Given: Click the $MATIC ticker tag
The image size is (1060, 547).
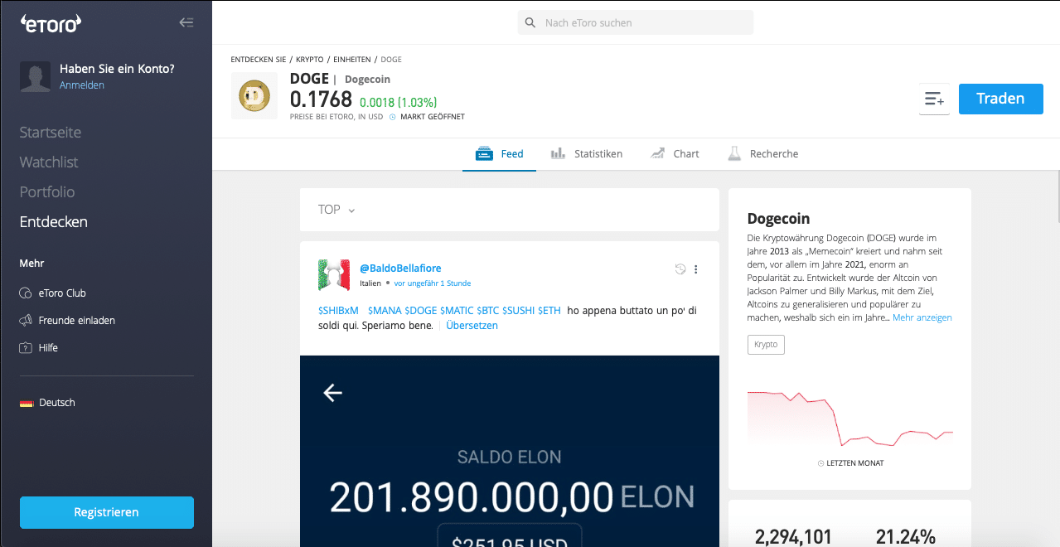Looking at the screenshot, I should pyautogui.click(x=457, y=311).
